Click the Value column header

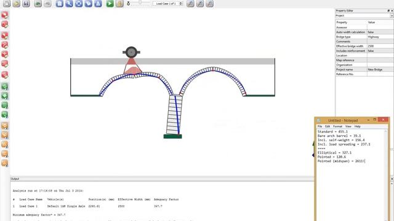(380, 22)
